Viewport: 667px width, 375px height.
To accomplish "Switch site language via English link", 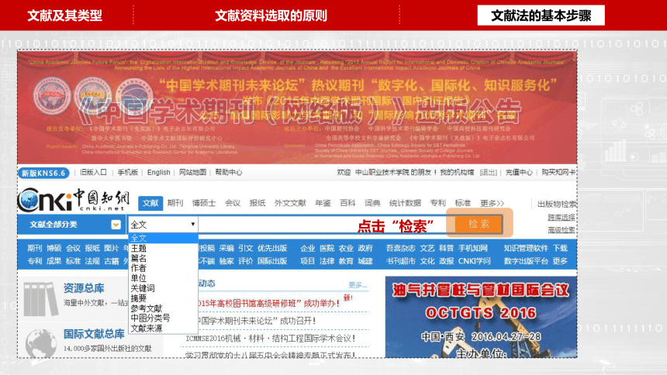I will tap(159, 172).
